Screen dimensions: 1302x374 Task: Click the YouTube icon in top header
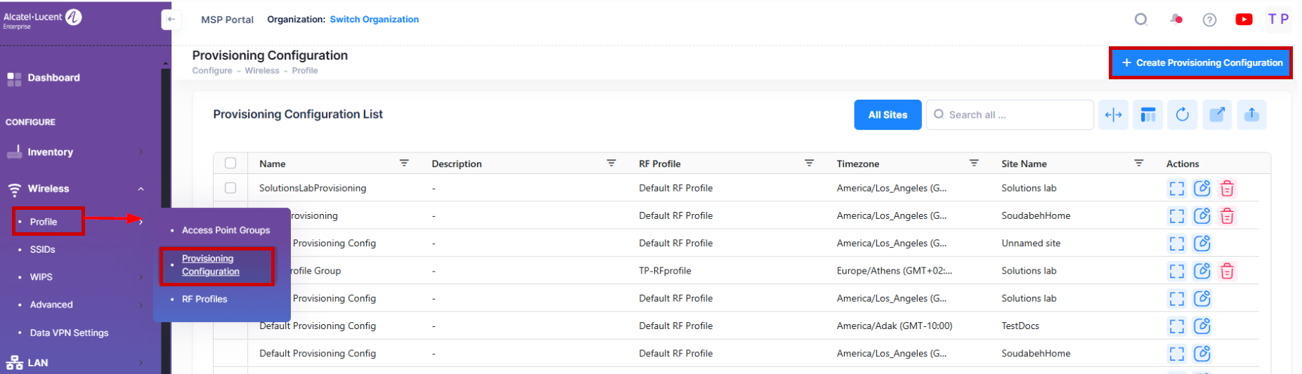tap(1243, 20)
